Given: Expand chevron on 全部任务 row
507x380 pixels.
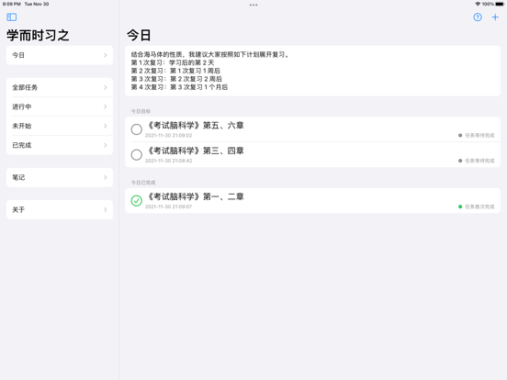Looking at the screenshot, I should [106, 87].
